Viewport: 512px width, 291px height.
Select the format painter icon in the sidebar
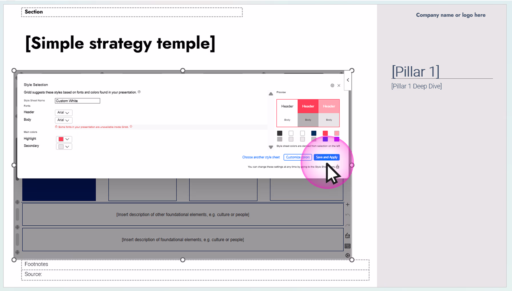[x=347, y=235]
